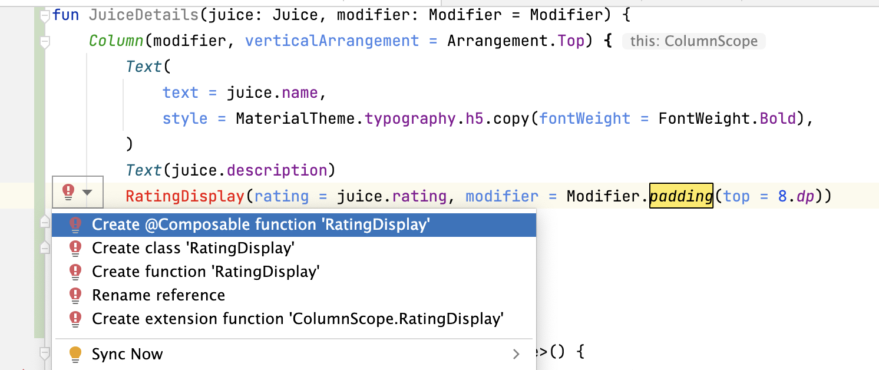Viewport: 879px width, 370px height.
Task: Click the highlighted padding call in code
Action: pos(681,196)
